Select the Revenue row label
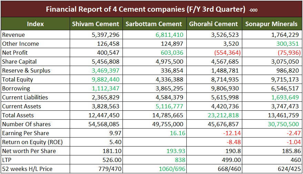The width and height of the screenshot is (303, 174). pyautogui.click(x=13, y=35)
